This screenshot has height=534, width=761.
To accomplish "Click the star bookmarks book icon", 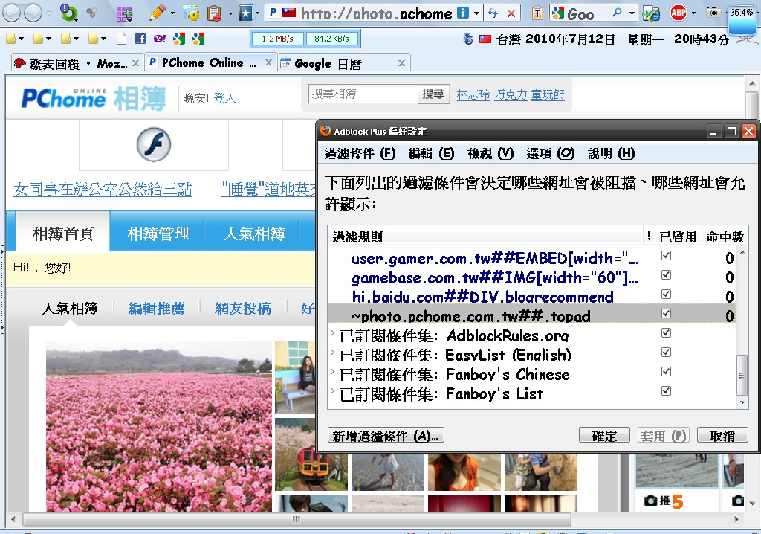I will pyautogui.click(x=246, y=13).
